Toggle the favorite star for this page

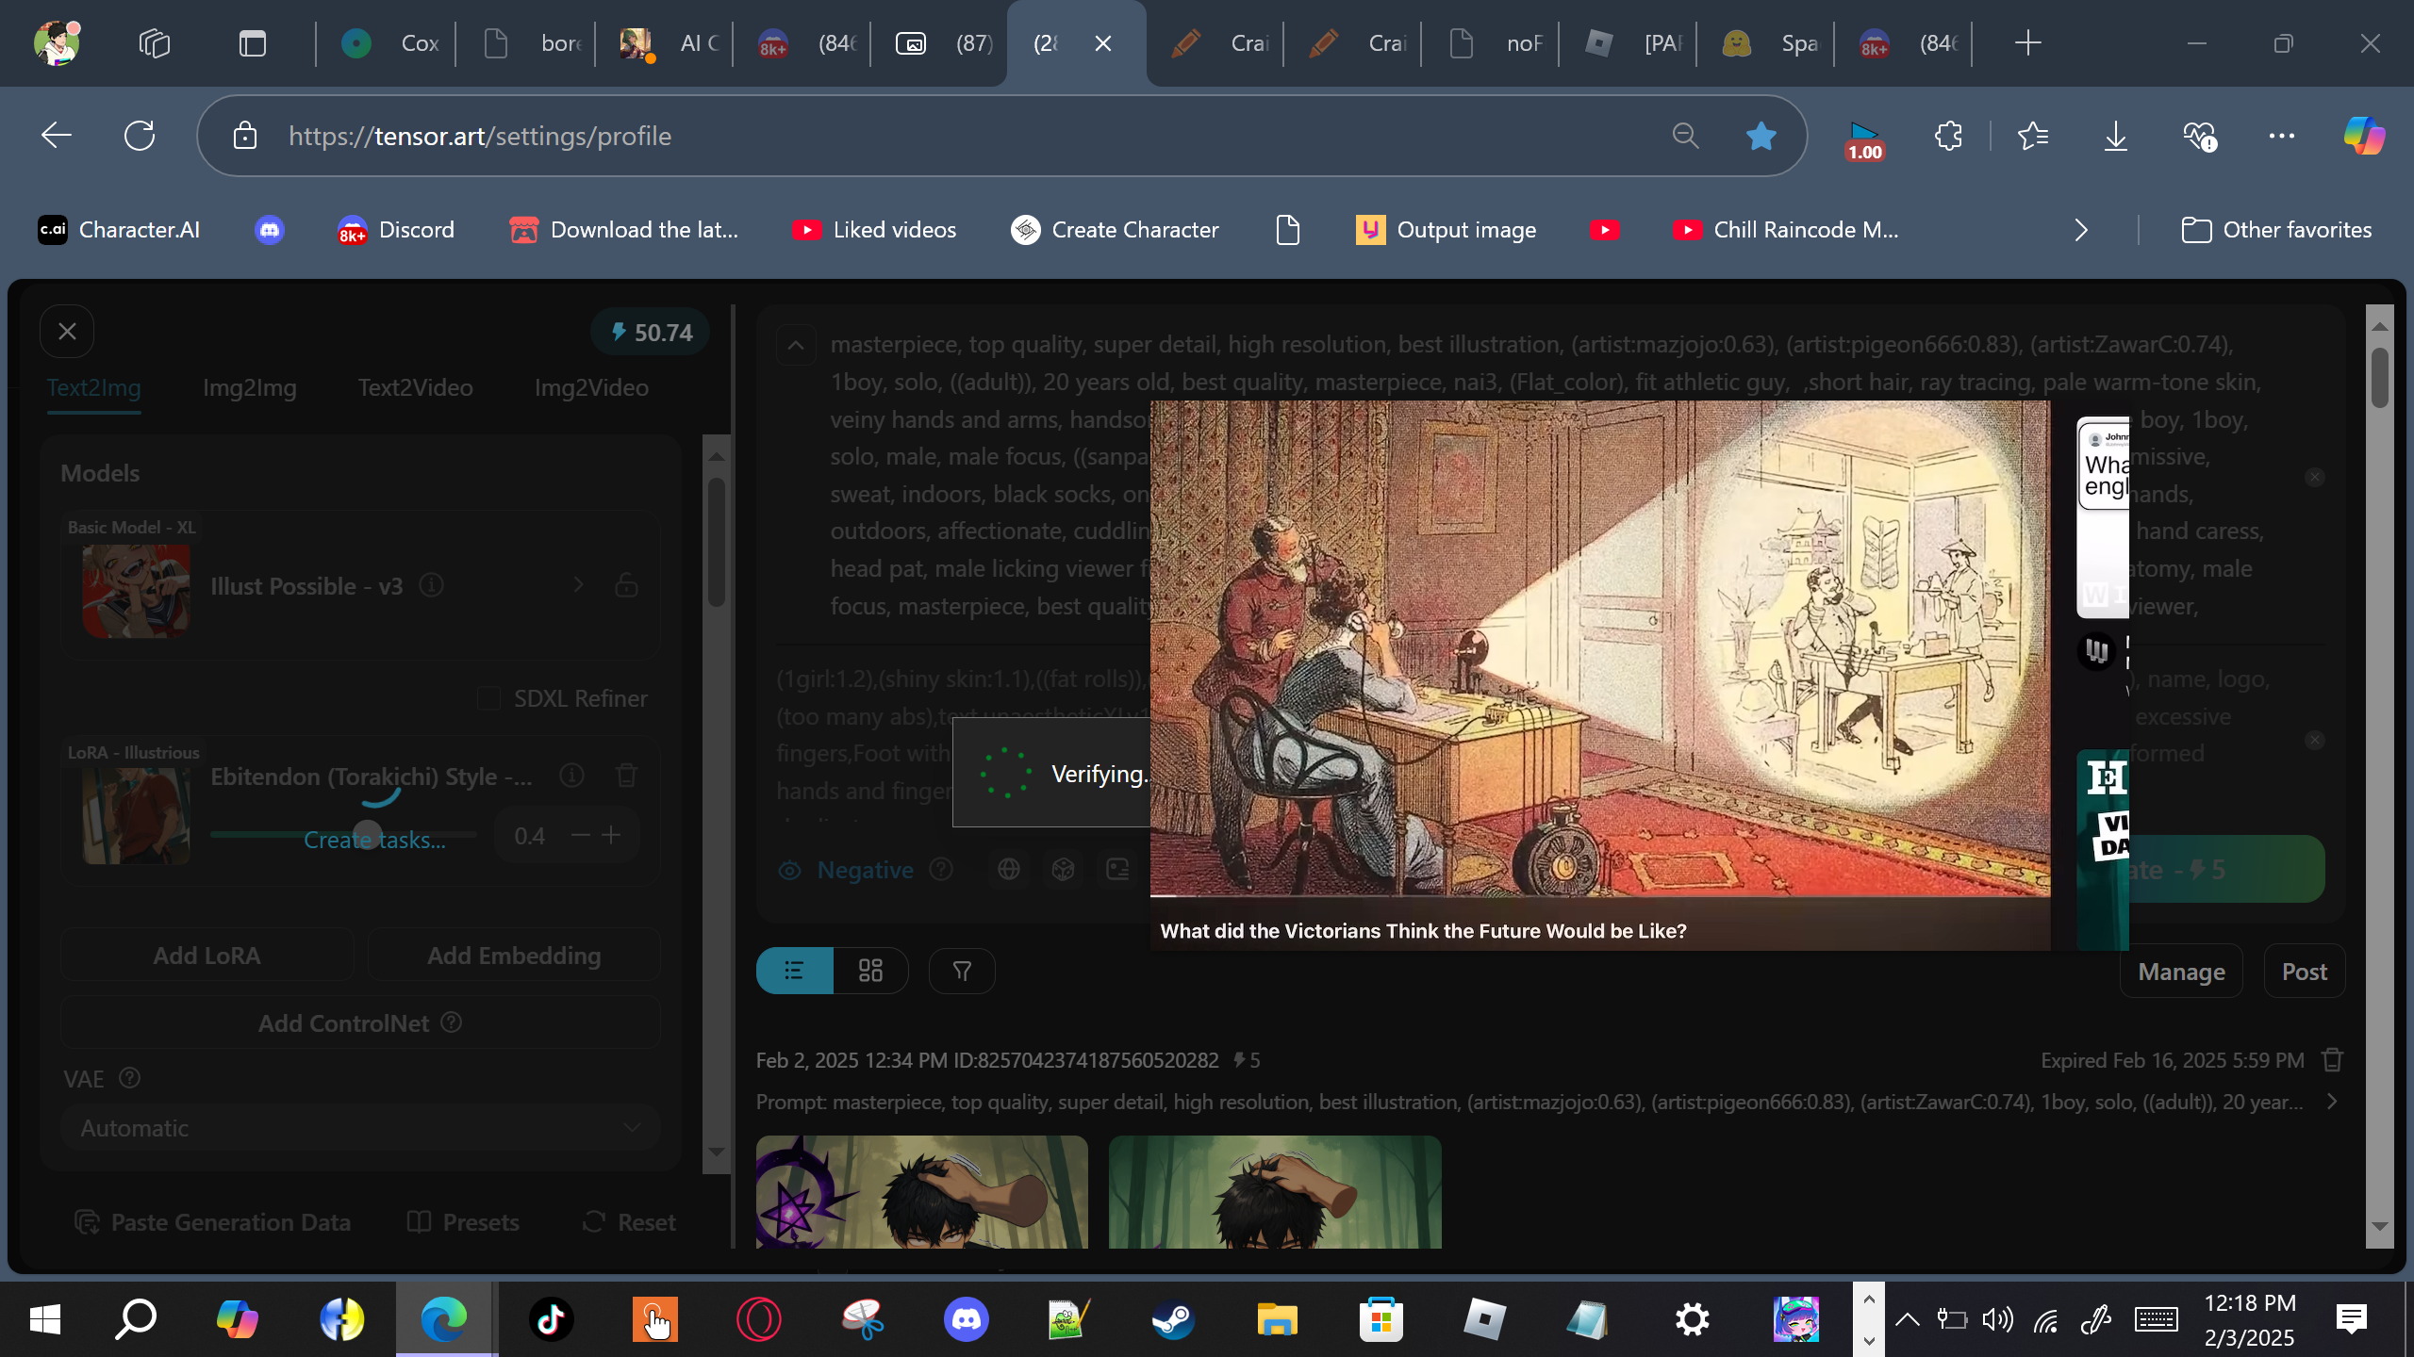click(x=1761, y=136)
